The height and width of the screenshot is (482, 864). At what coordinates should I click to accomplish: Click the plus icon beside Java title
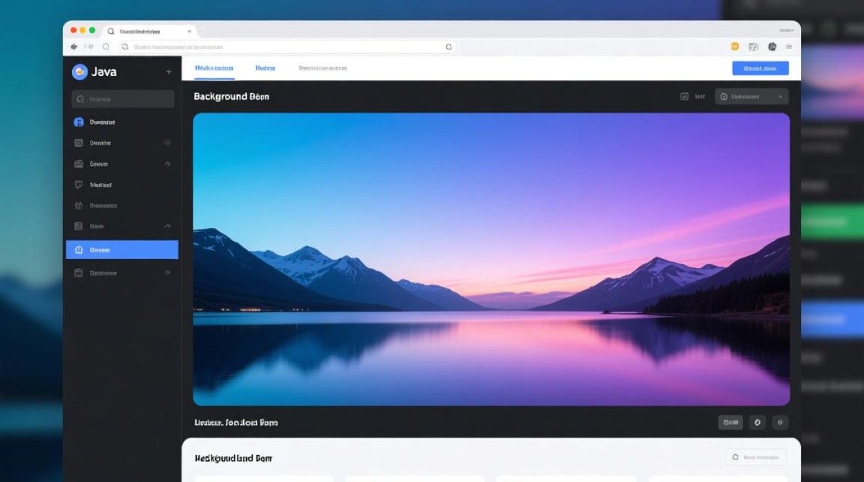tap(168, 72)
